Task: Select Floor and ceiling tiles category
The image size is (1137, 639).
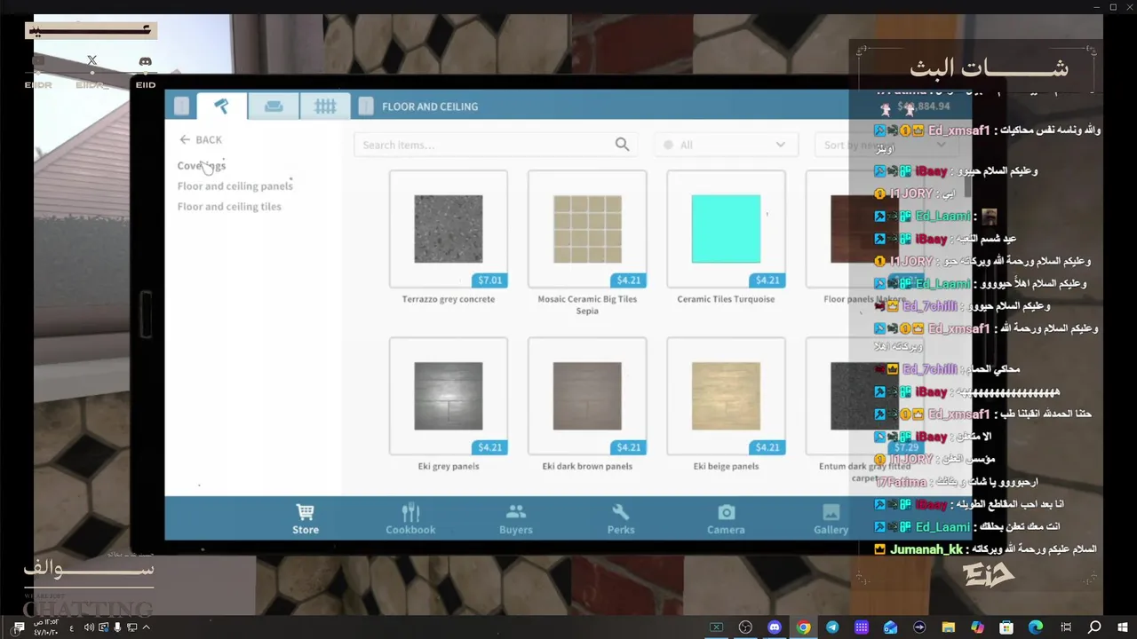Action: [229, 206]
